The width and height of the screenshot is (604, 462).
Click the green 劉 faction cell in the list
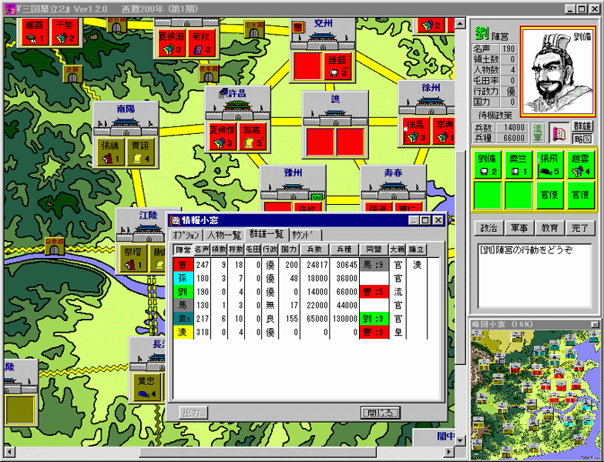183,292
